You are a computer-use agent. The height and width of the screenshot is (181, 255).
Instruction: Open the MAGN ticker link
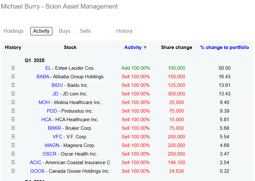(x=52, y=145)
